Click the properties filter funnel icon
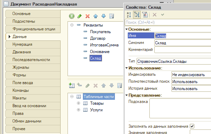Image resolution: width=211 pixels, height=134 pixels. point(145,15)
